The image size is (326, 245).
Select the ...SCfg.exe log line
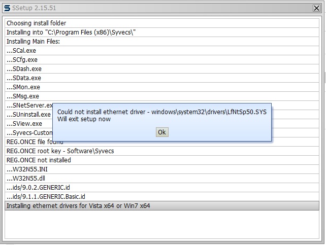[x=22, y=60]
